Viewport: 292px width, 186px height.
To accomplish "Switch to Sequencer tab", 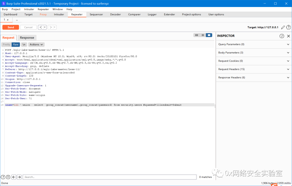I will pos(96,15).
